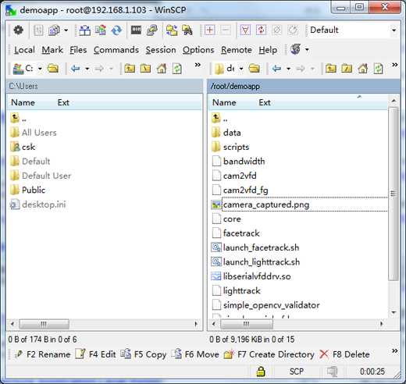The height and width of the screenshot is (384, 406).
Task: Open in PuTTY toolbar icon
Action: [x=152, y=30]
